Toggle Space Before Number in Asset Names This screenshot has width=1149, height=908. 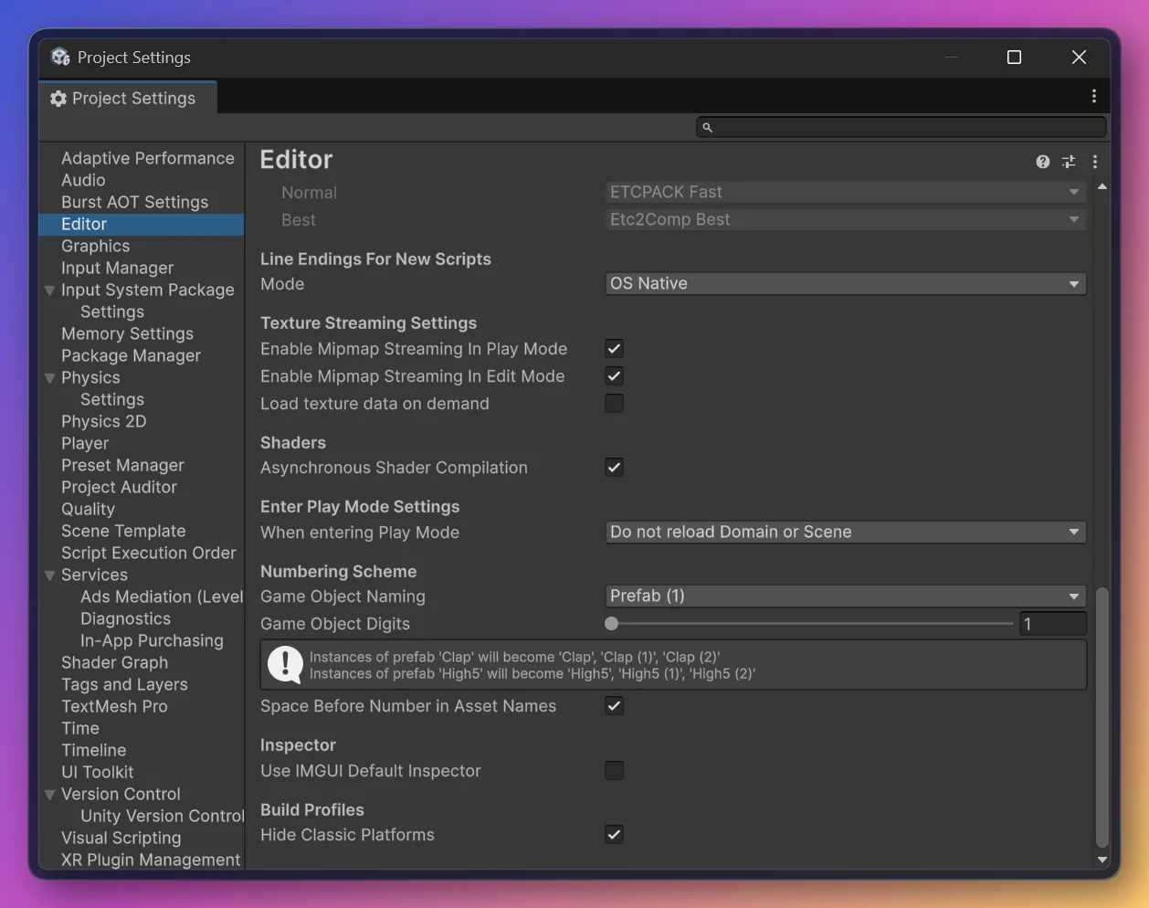pyautogui.click(x=615, y=705)
